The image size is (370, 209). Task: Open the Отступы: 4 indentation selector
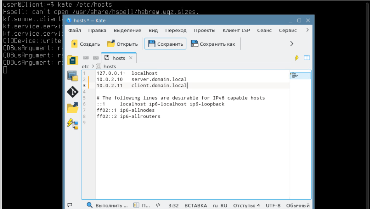[x=247, y=205]
